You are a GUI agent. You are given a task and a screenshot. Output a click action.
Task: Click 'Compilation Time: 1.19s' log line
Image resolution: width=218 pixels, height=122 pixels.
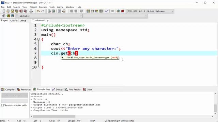[49, 110]
